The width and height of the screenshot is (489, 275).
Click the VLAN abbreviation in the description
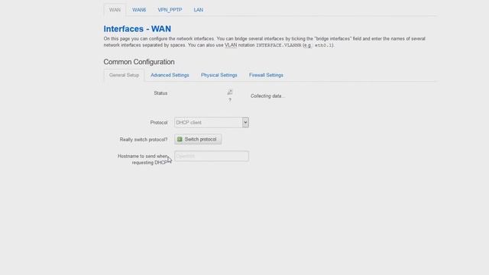pos(231,45)
